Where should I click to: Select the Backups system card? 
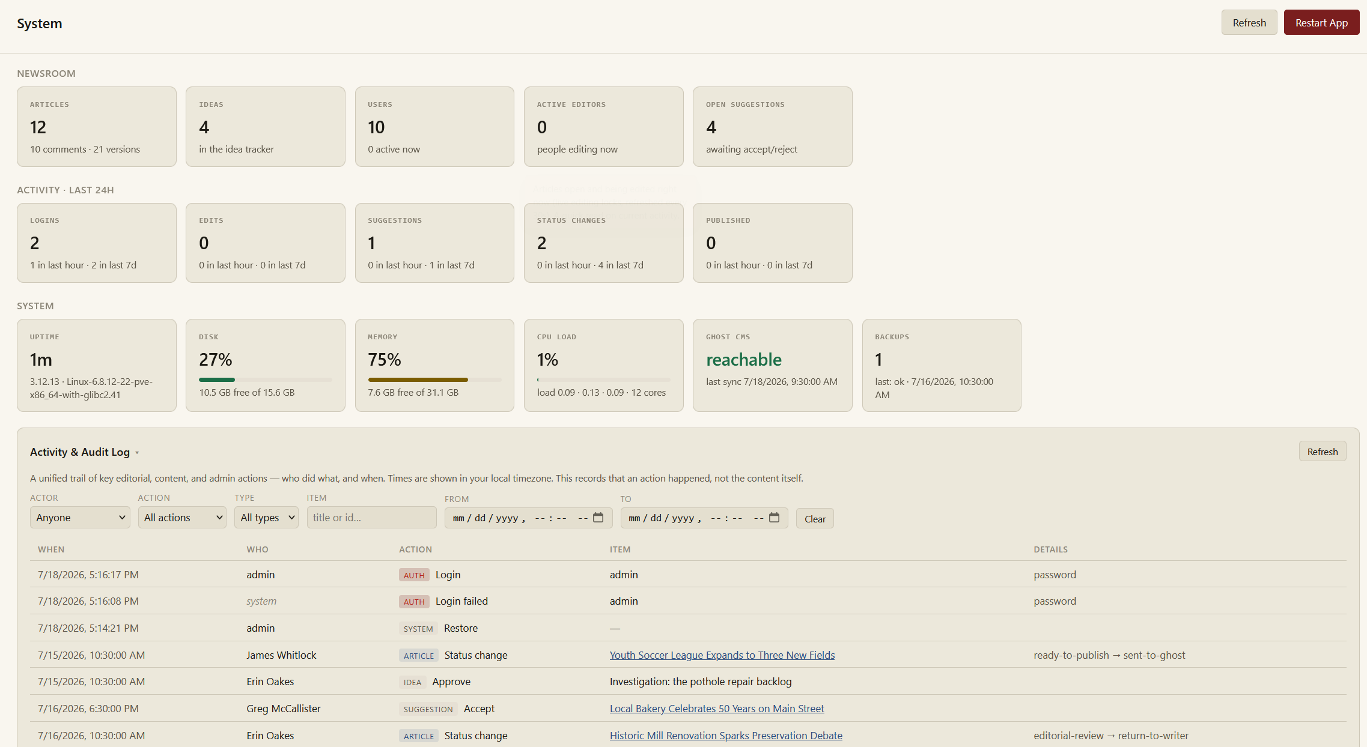(942, 365)
